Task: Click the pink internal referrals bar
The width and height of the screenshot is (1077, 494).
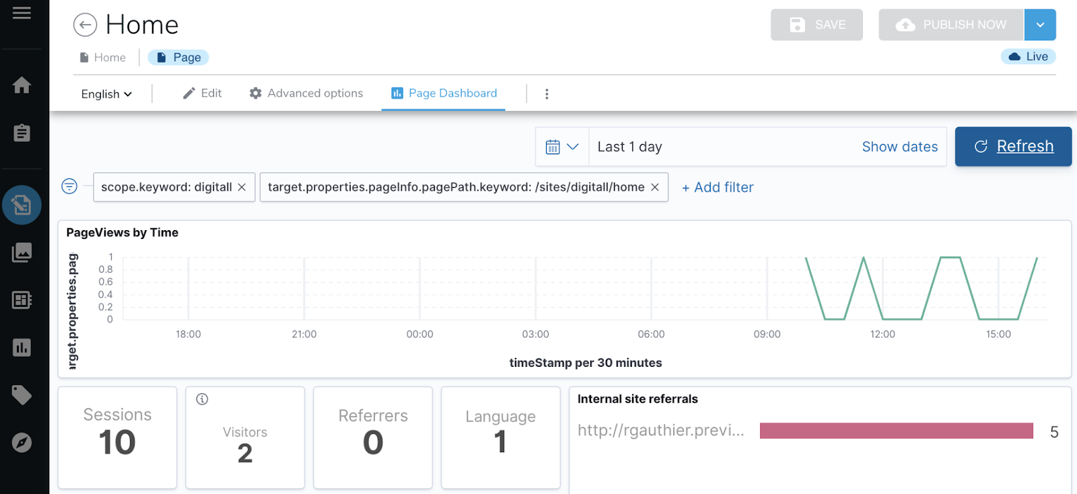Action: [x=896, y=431]
